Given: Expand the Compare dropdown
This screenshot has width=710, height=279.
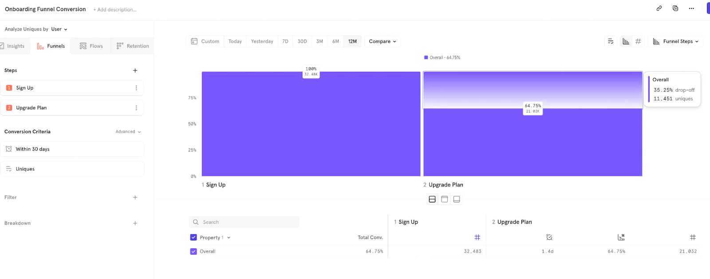Looking at the screenshot, I should coord(382,41).
